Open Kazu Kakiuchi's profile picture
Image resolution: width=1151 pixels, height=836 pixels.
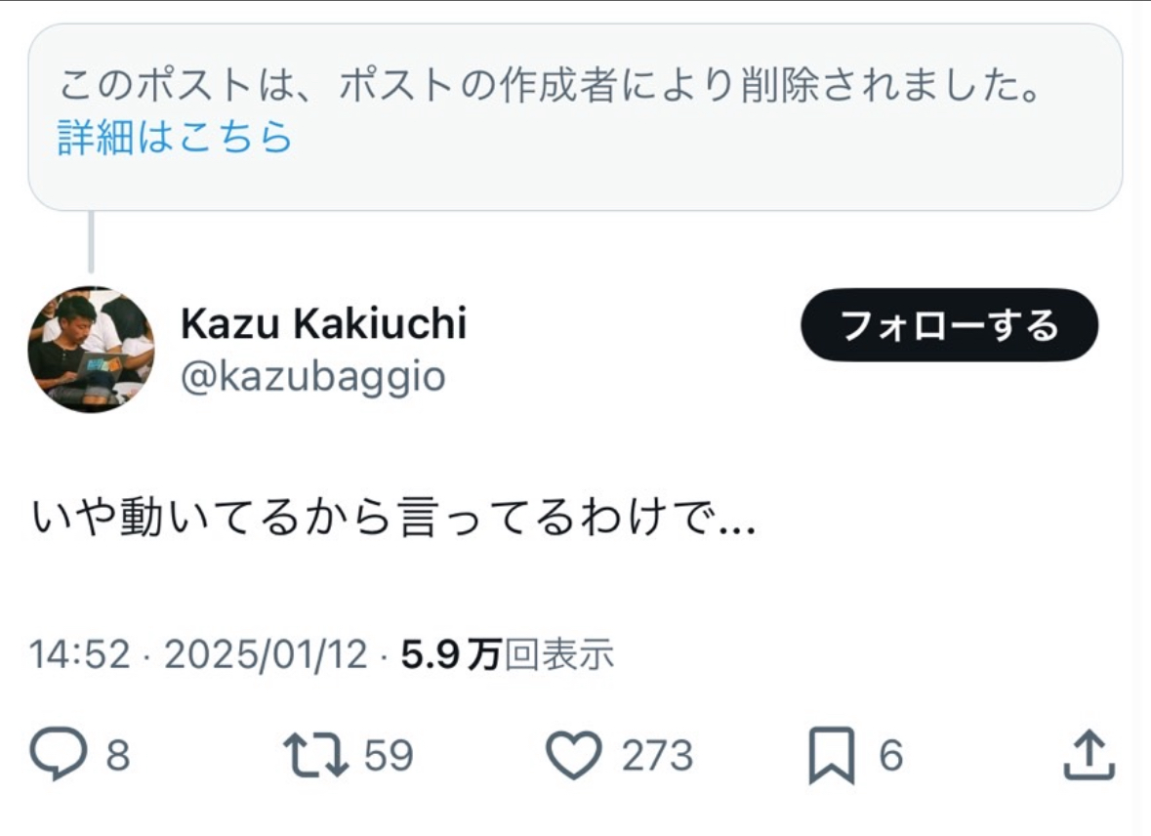pos(91,349)
